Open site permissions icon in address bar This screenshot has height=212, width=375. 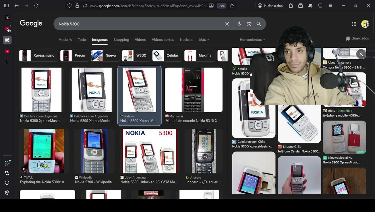(x=85, y=6)
